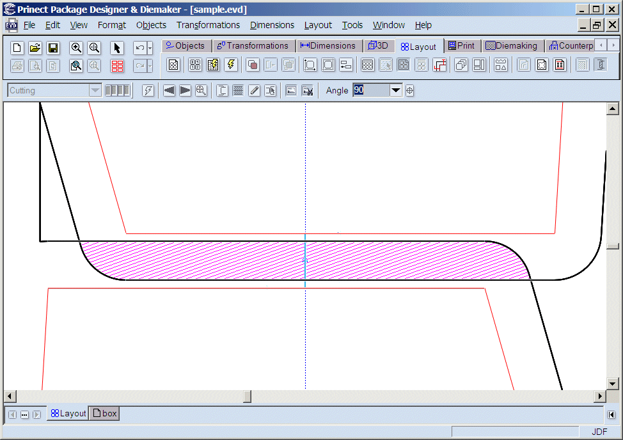Open the Layout menu
623x440 pixels.
pyautogui.click(x=318, y=25)
